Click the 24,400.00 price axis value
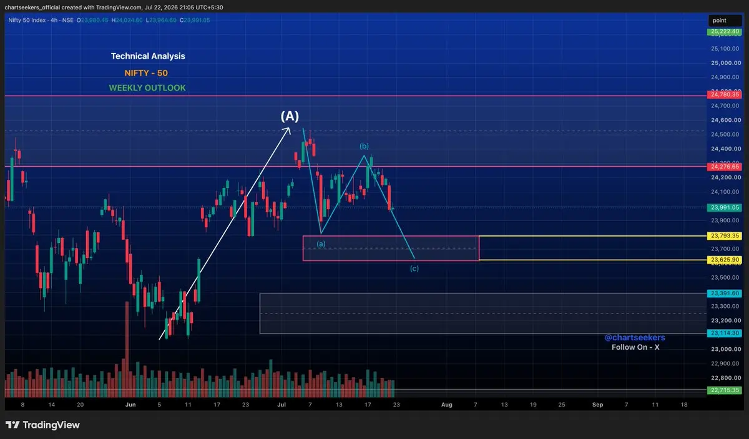 tap(725, 149)
